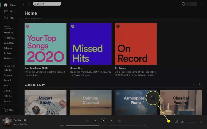Open the play queue icon
The width and height of the screenshot is (207, 129).
coord(170,122)
